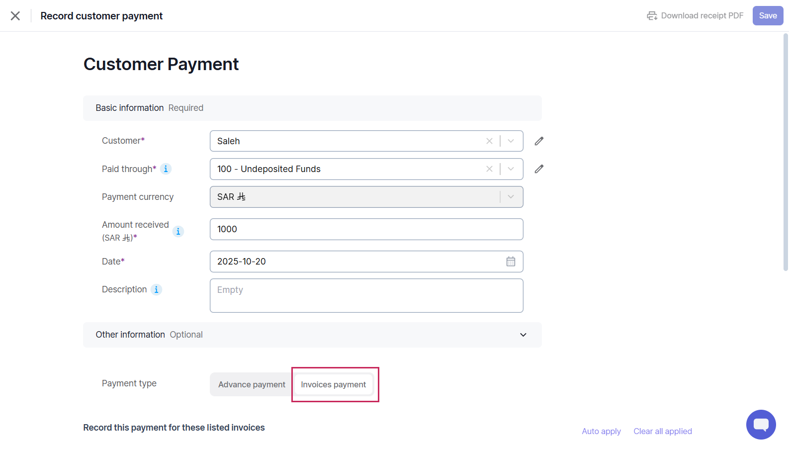Click the Save button
The image size is (789, 449).
(x=768, y=16)
